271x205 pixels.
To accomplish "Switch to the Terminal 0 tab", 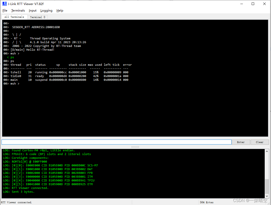I will click(37, 17).
